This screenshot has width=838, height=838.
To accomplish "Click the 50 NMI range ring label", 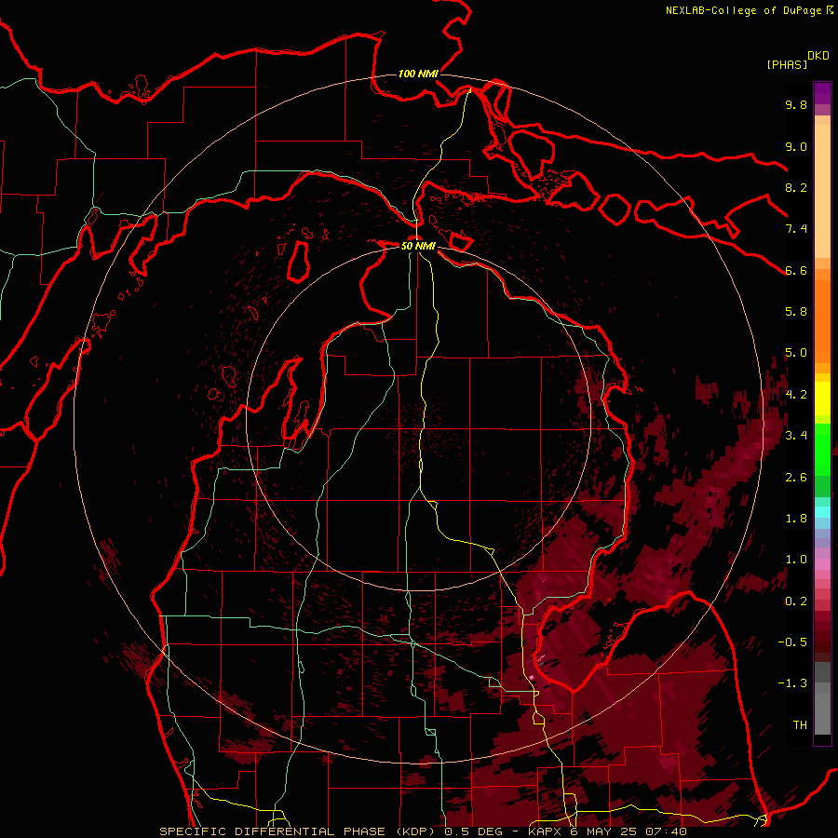I will [x=418, y=246].
